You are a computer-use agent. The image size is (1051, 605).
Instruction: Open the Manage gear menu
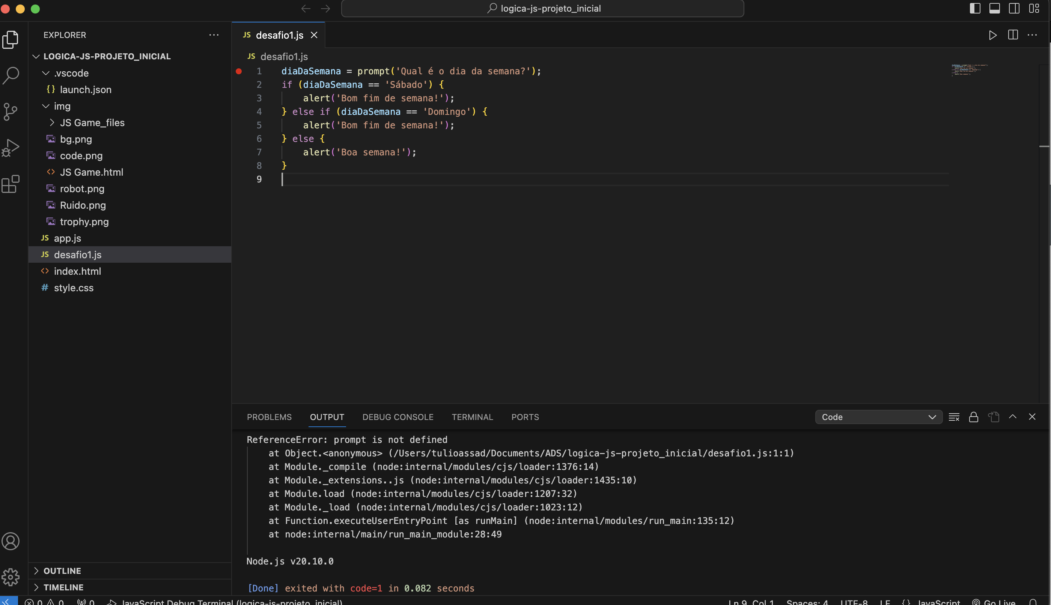click(x=11, y=577)
